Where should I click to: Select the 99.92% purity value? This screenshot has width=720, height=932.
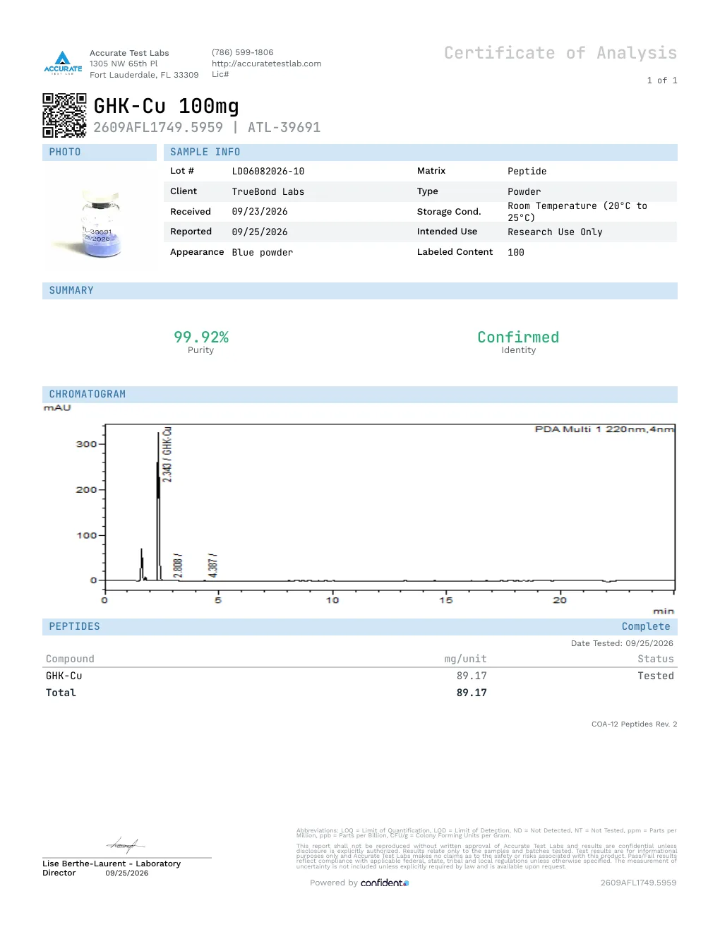201,337
